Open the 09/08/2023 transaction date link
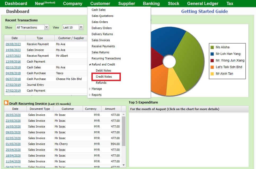 [x=13, y=44]
